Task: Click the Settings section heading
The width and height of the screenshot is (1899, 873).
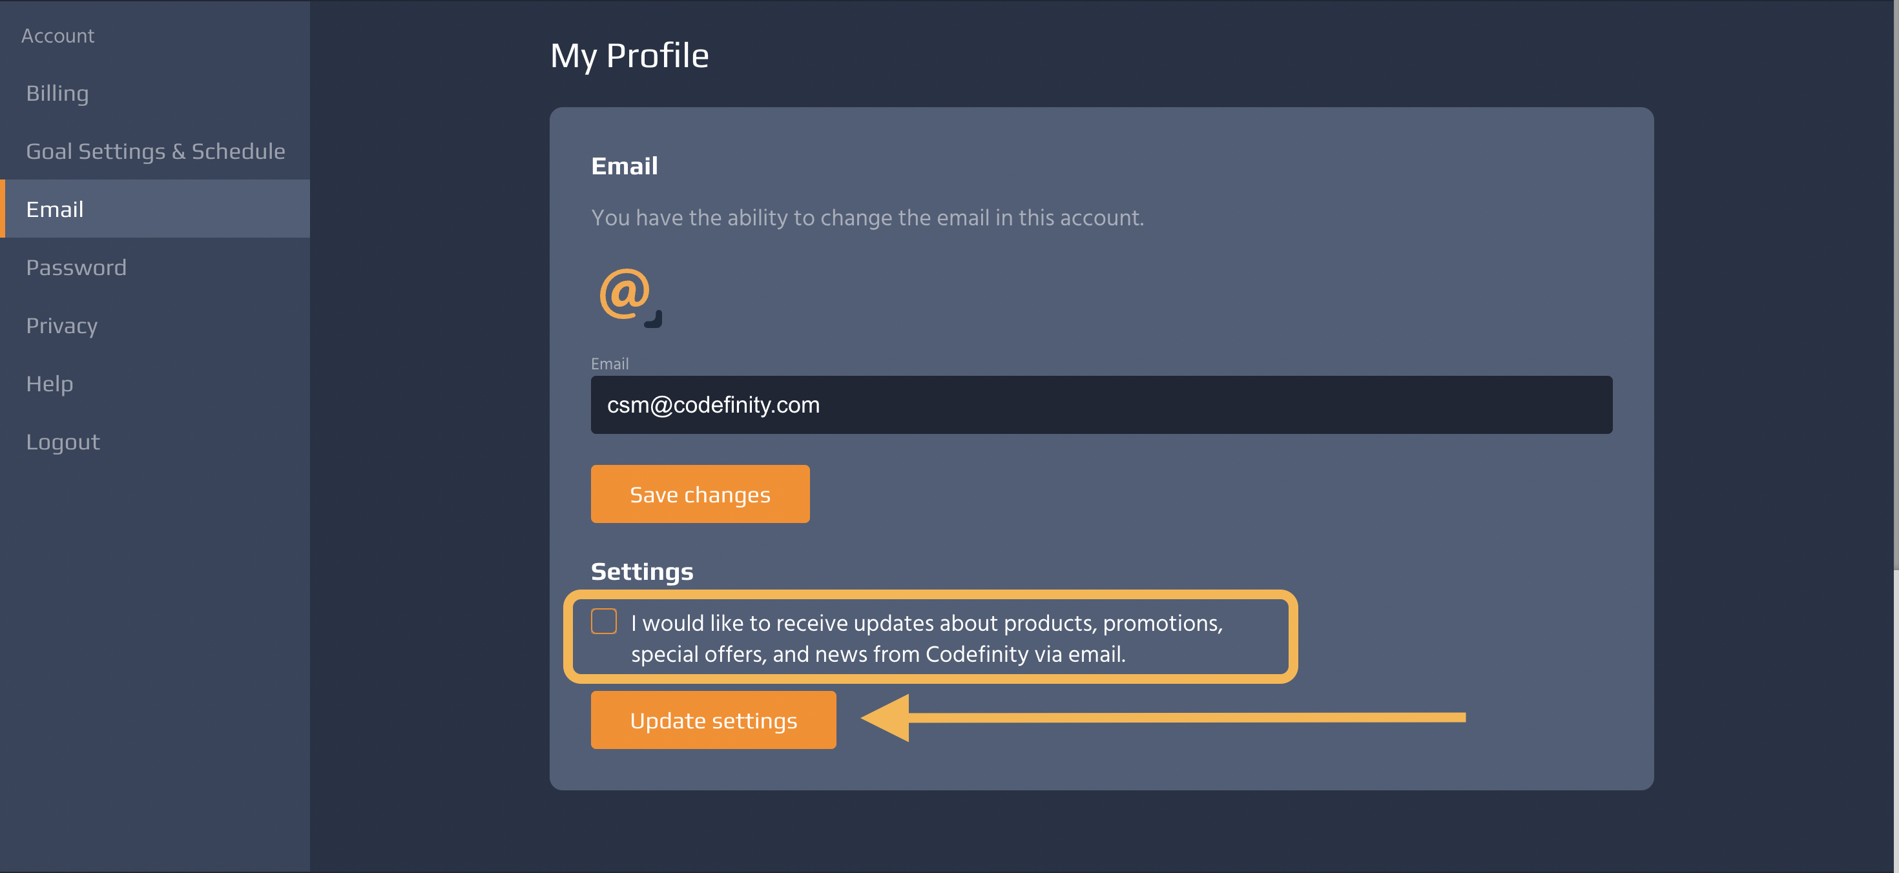Action: pyautogui.click(x=642, y=571)
